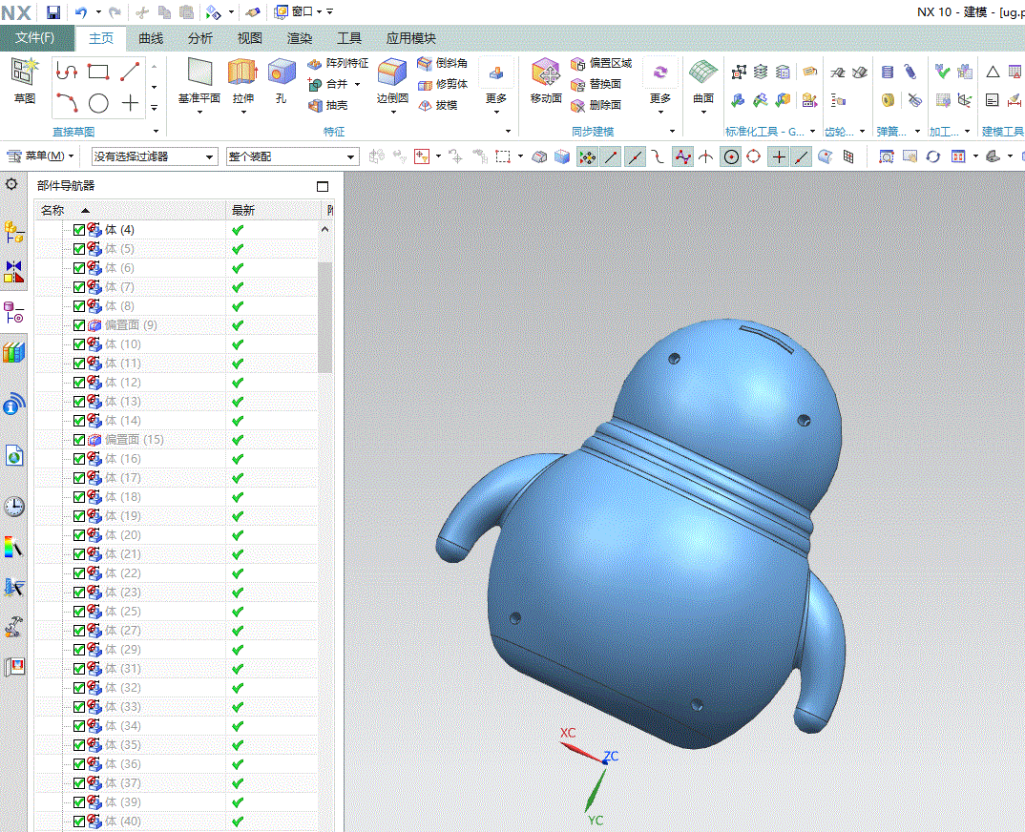1025x832 pixels.
Task: Open the selection filter (没有选择过滤器) dropdown
Action: [155, 156]
